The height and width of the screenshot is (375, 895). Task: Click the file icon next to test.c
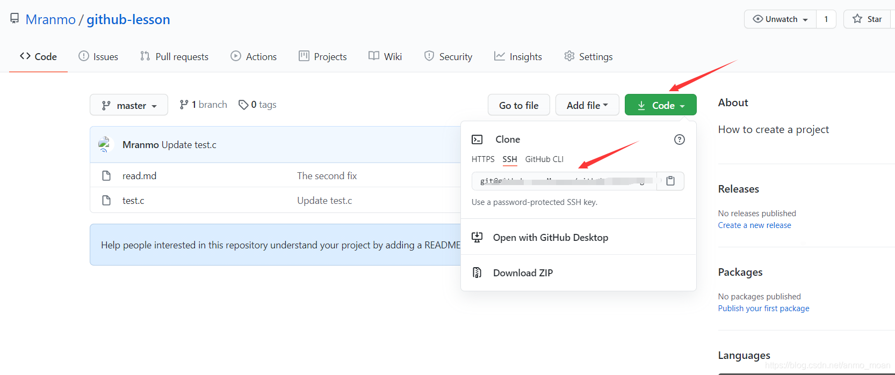106,200
